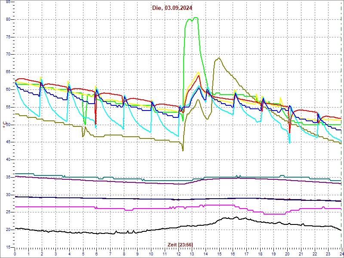Click the "Zeit [23:56]" time label
The width and height of the screenshot is (344, 258).
(180, 245)
